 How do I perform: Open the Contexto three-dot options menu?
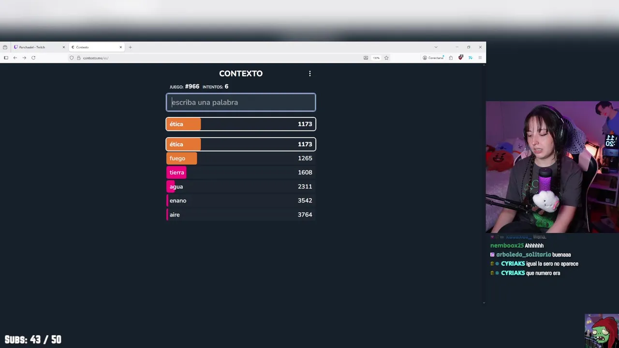[310, 73]
